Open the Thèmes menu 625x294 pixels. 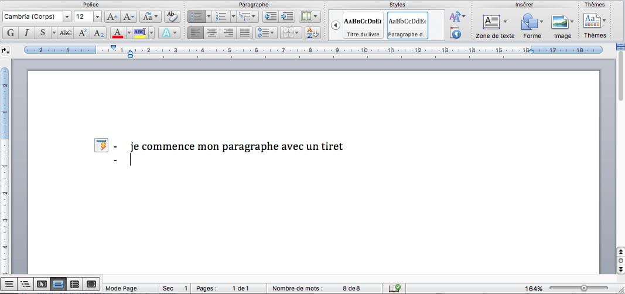(595, 26)
